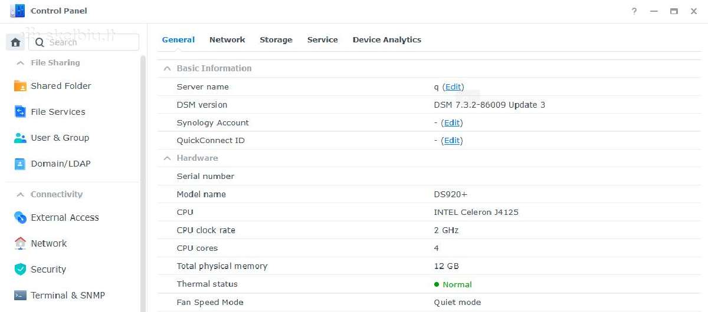Viewport: 708px width, 312px height.
Task: Click the Fan Speed Mode label
Action: point(210,302)
